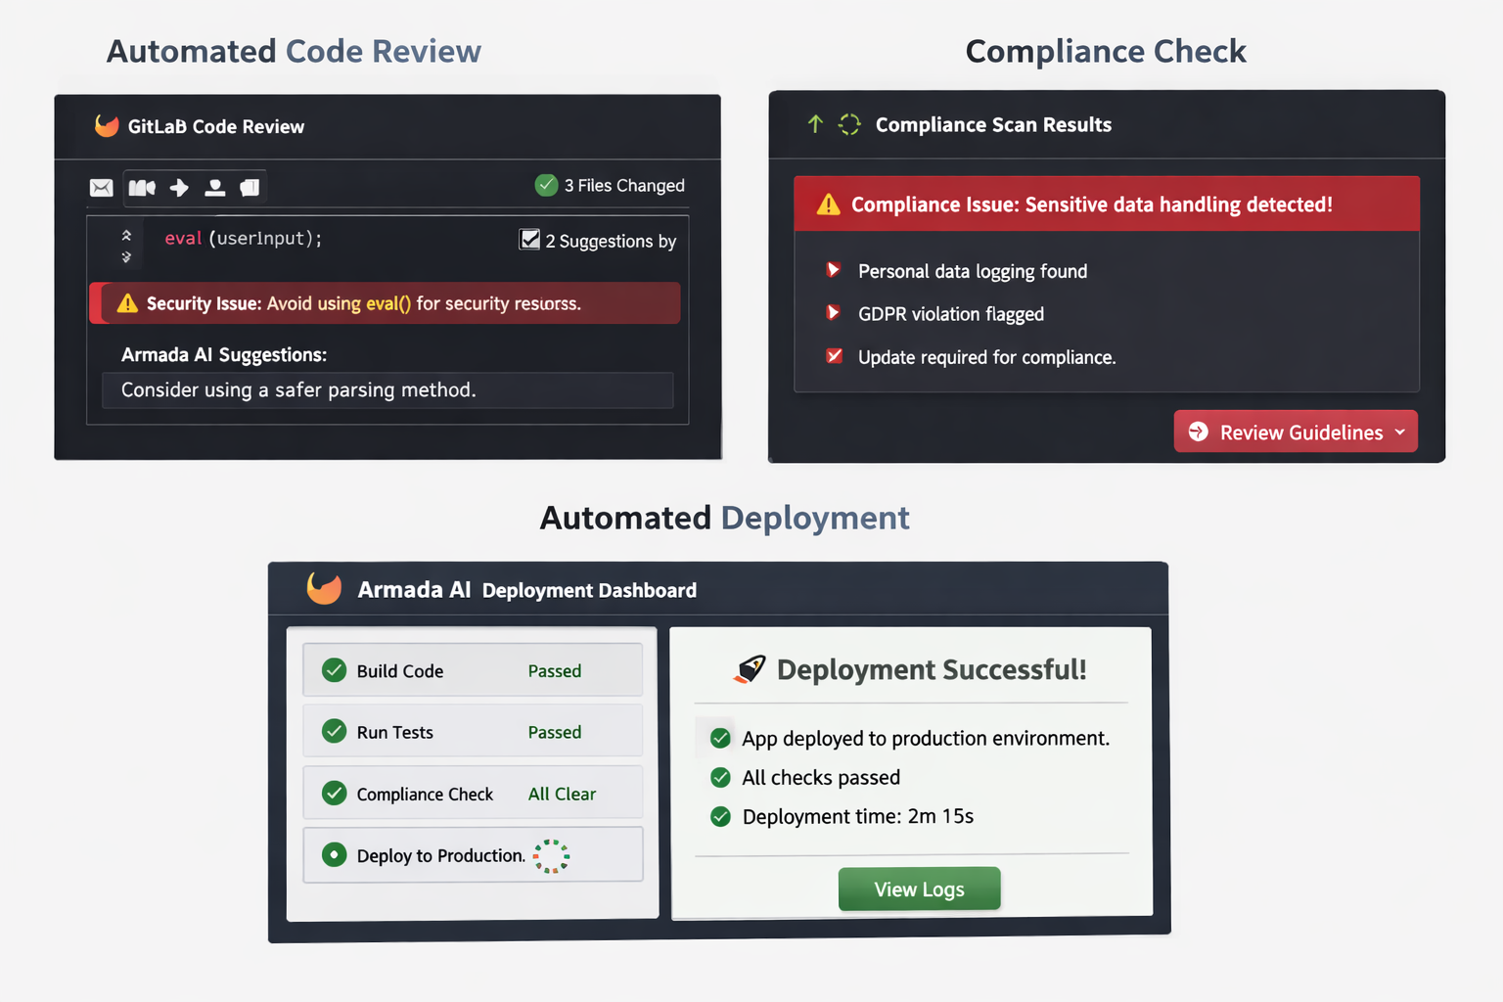Click the Deploy to Production status dot icon

coord(335,854)
